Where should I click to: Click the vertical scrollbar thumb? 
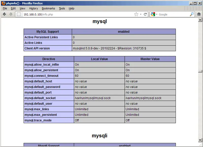tap(200, 71)
